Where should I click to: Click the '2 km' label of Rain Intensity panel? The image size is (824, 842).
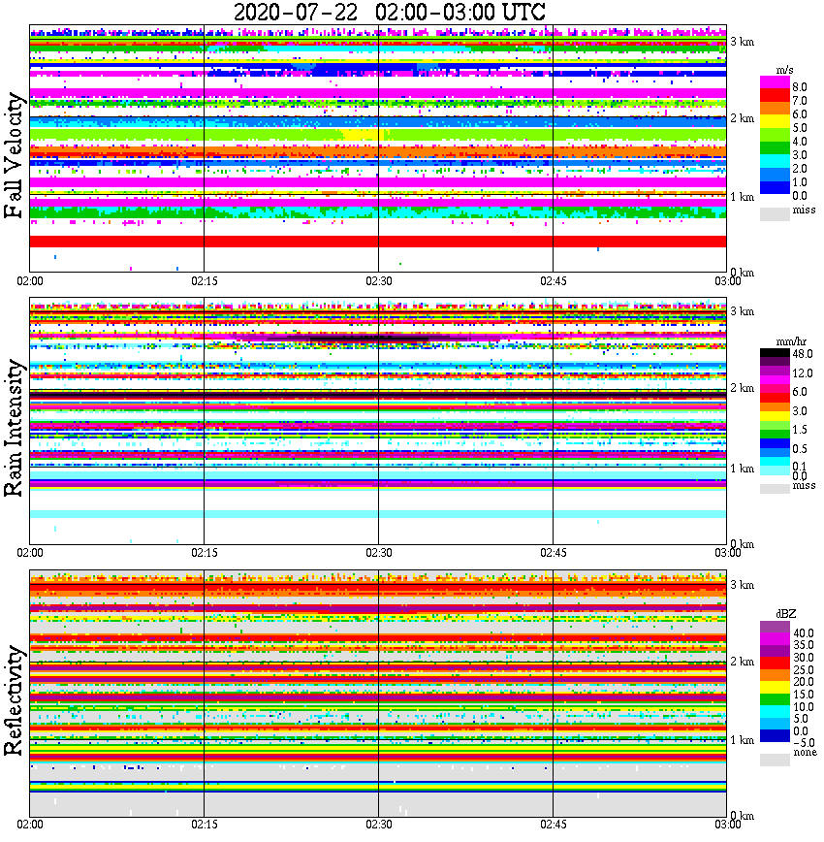[x=743, y=388]
